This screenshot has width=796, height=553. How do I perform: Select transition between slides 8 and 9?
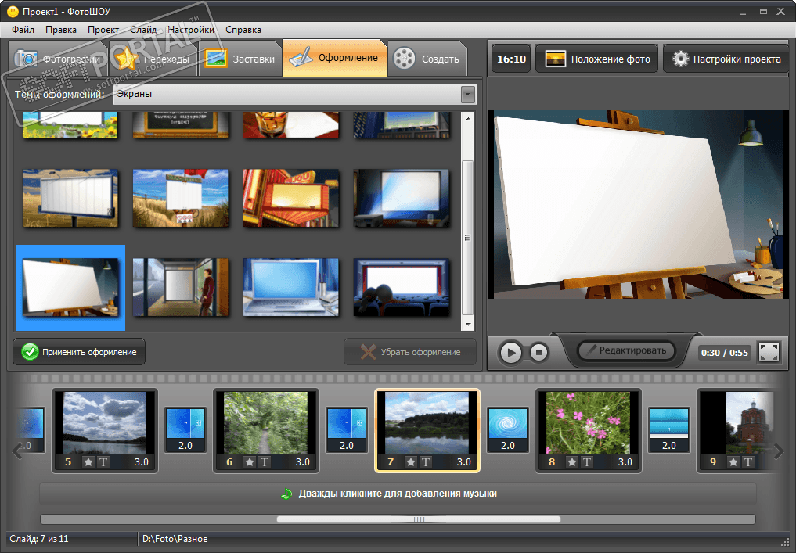[669, 429]
